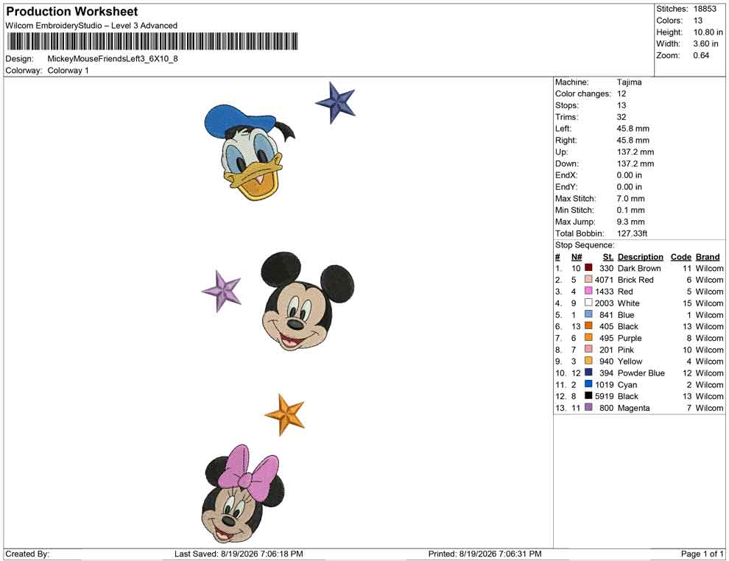Click the Cyan thread color swatch
The width and height of the screenshot is (729, 561).
pos(588,384)
